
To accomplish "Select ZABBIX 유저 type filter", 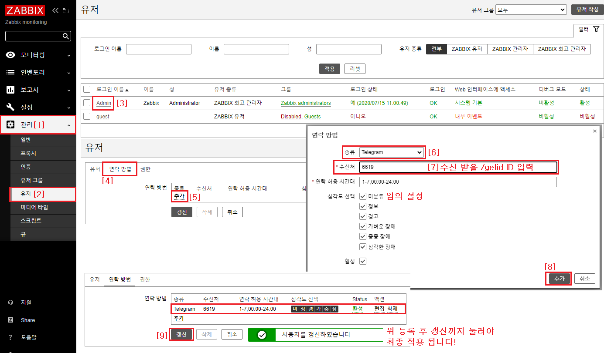I will (467, 49).
